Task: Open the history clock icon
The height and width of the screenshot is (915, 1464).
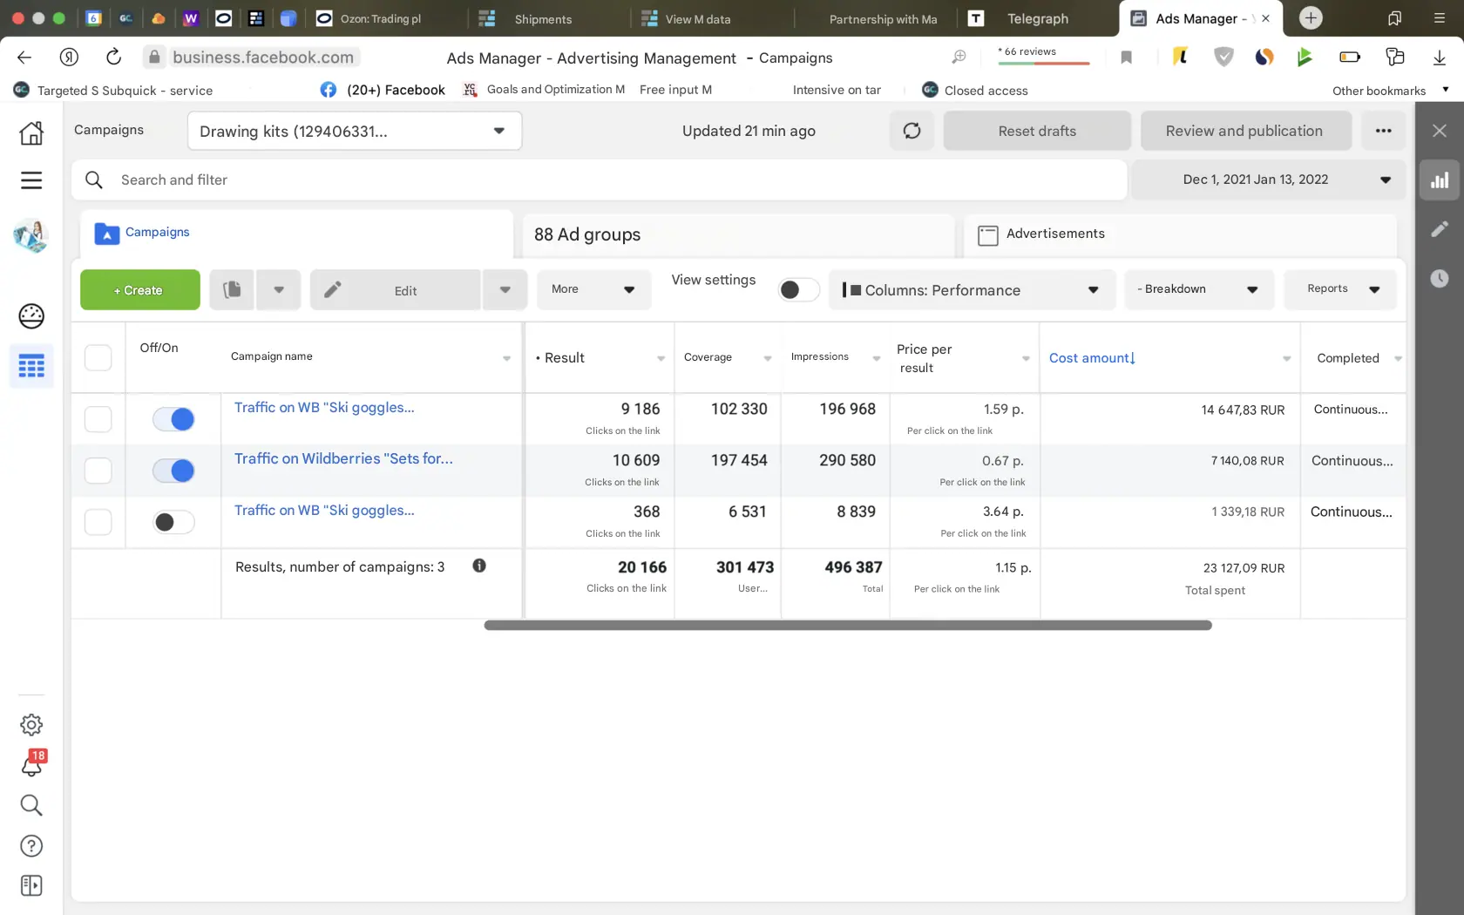Action: click(1439, 279)
